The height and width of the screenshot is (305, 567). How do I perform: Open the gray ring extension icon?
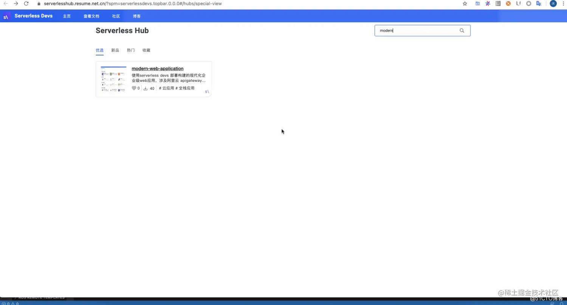[529, 3]
